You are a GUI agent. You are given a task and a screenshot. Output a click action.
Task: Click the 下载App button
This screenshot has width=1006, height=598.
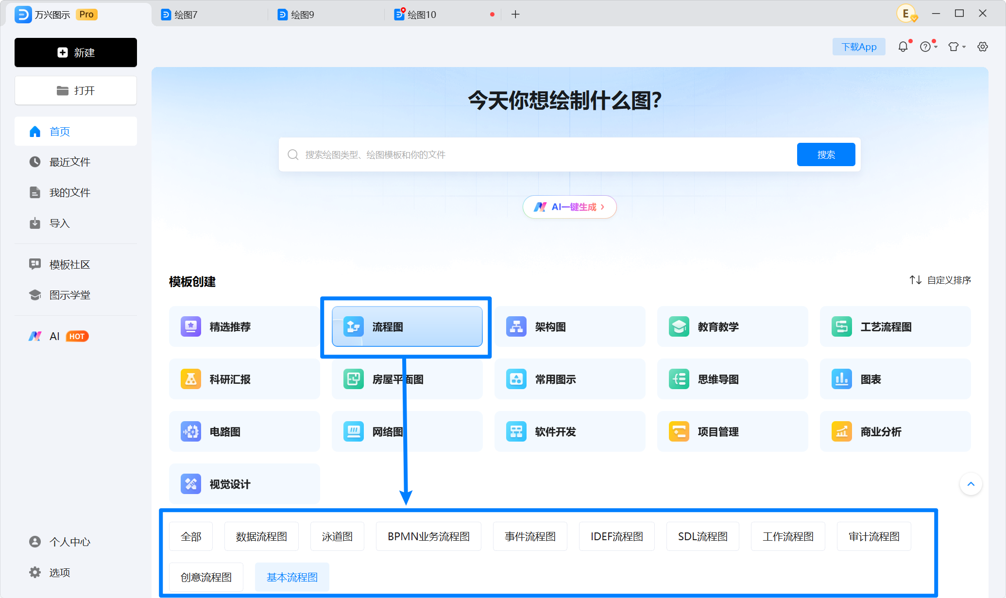point(859,47)
